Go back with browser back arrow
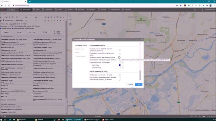Screen dimensions: 216x121 click(2, 5)
